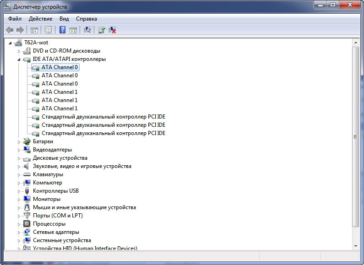Expand the Видеоадаптеры category
Screen dimensions: 364x265
pyautogui.click(x=19, y=150)
